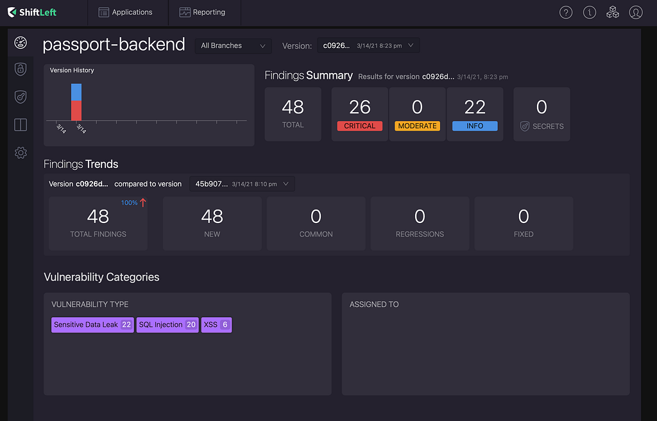The height and width of the screenshot is (421, 657).
Task: Click the shield icon in Secrets card
Action: [x=525, y=126]
